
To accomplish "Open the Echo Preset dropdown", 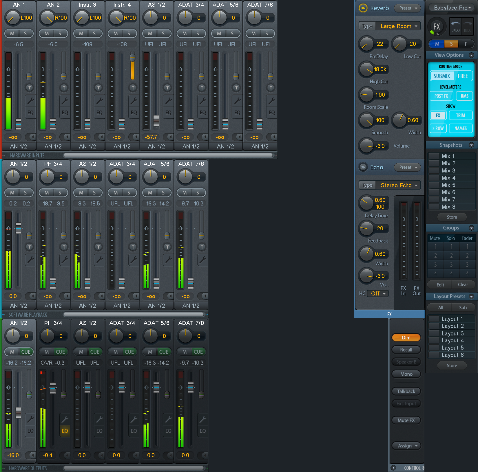I will pos(408,167).
